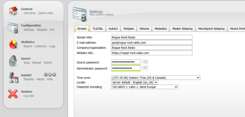The height and width of the screenshot is (117, 245).
Task: Select the Stream tab
Action: coord(82,29)
